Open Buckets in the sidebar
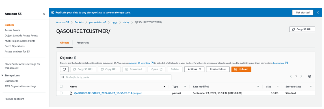 coord(9,25)
